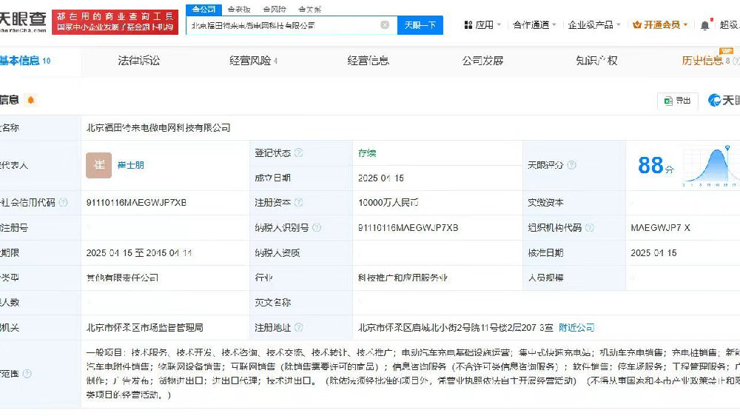
Task: Switch to the 公司发展 tab
Action: [482, 61]
